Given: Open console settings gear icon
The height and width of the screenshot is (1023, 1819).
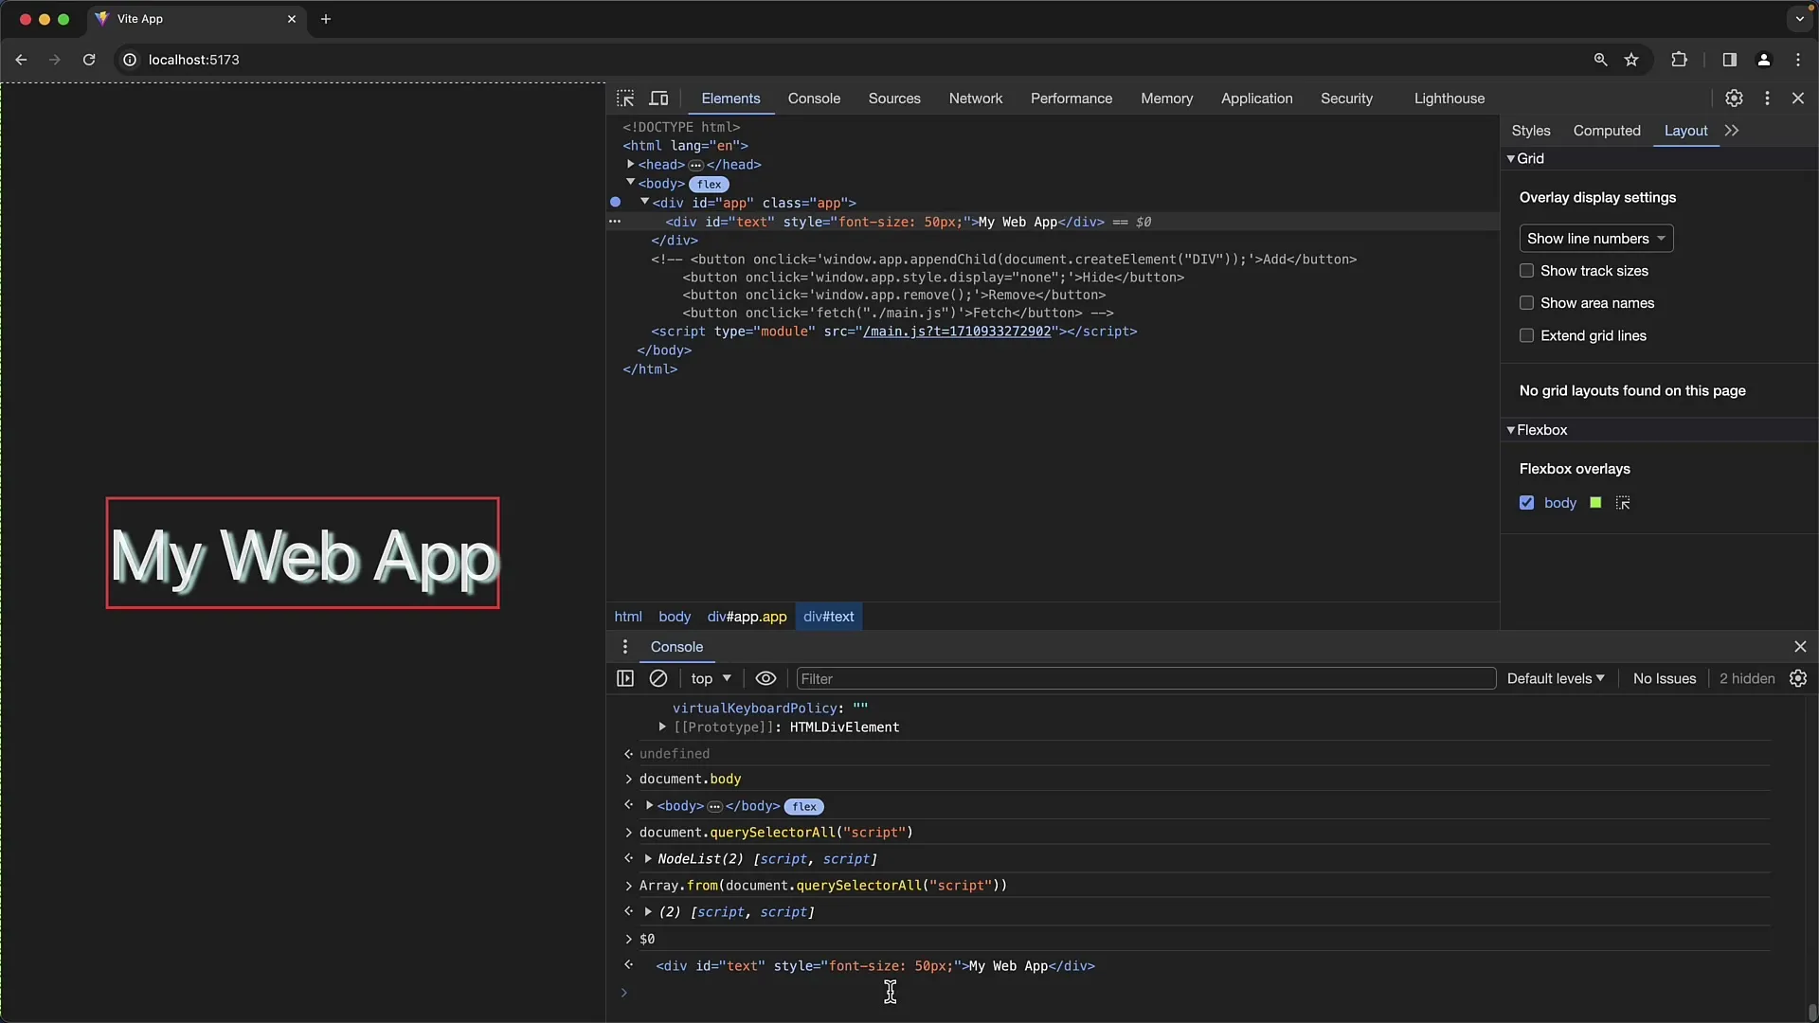Looking at the screenshot, I should click(x=1798, y=678).
